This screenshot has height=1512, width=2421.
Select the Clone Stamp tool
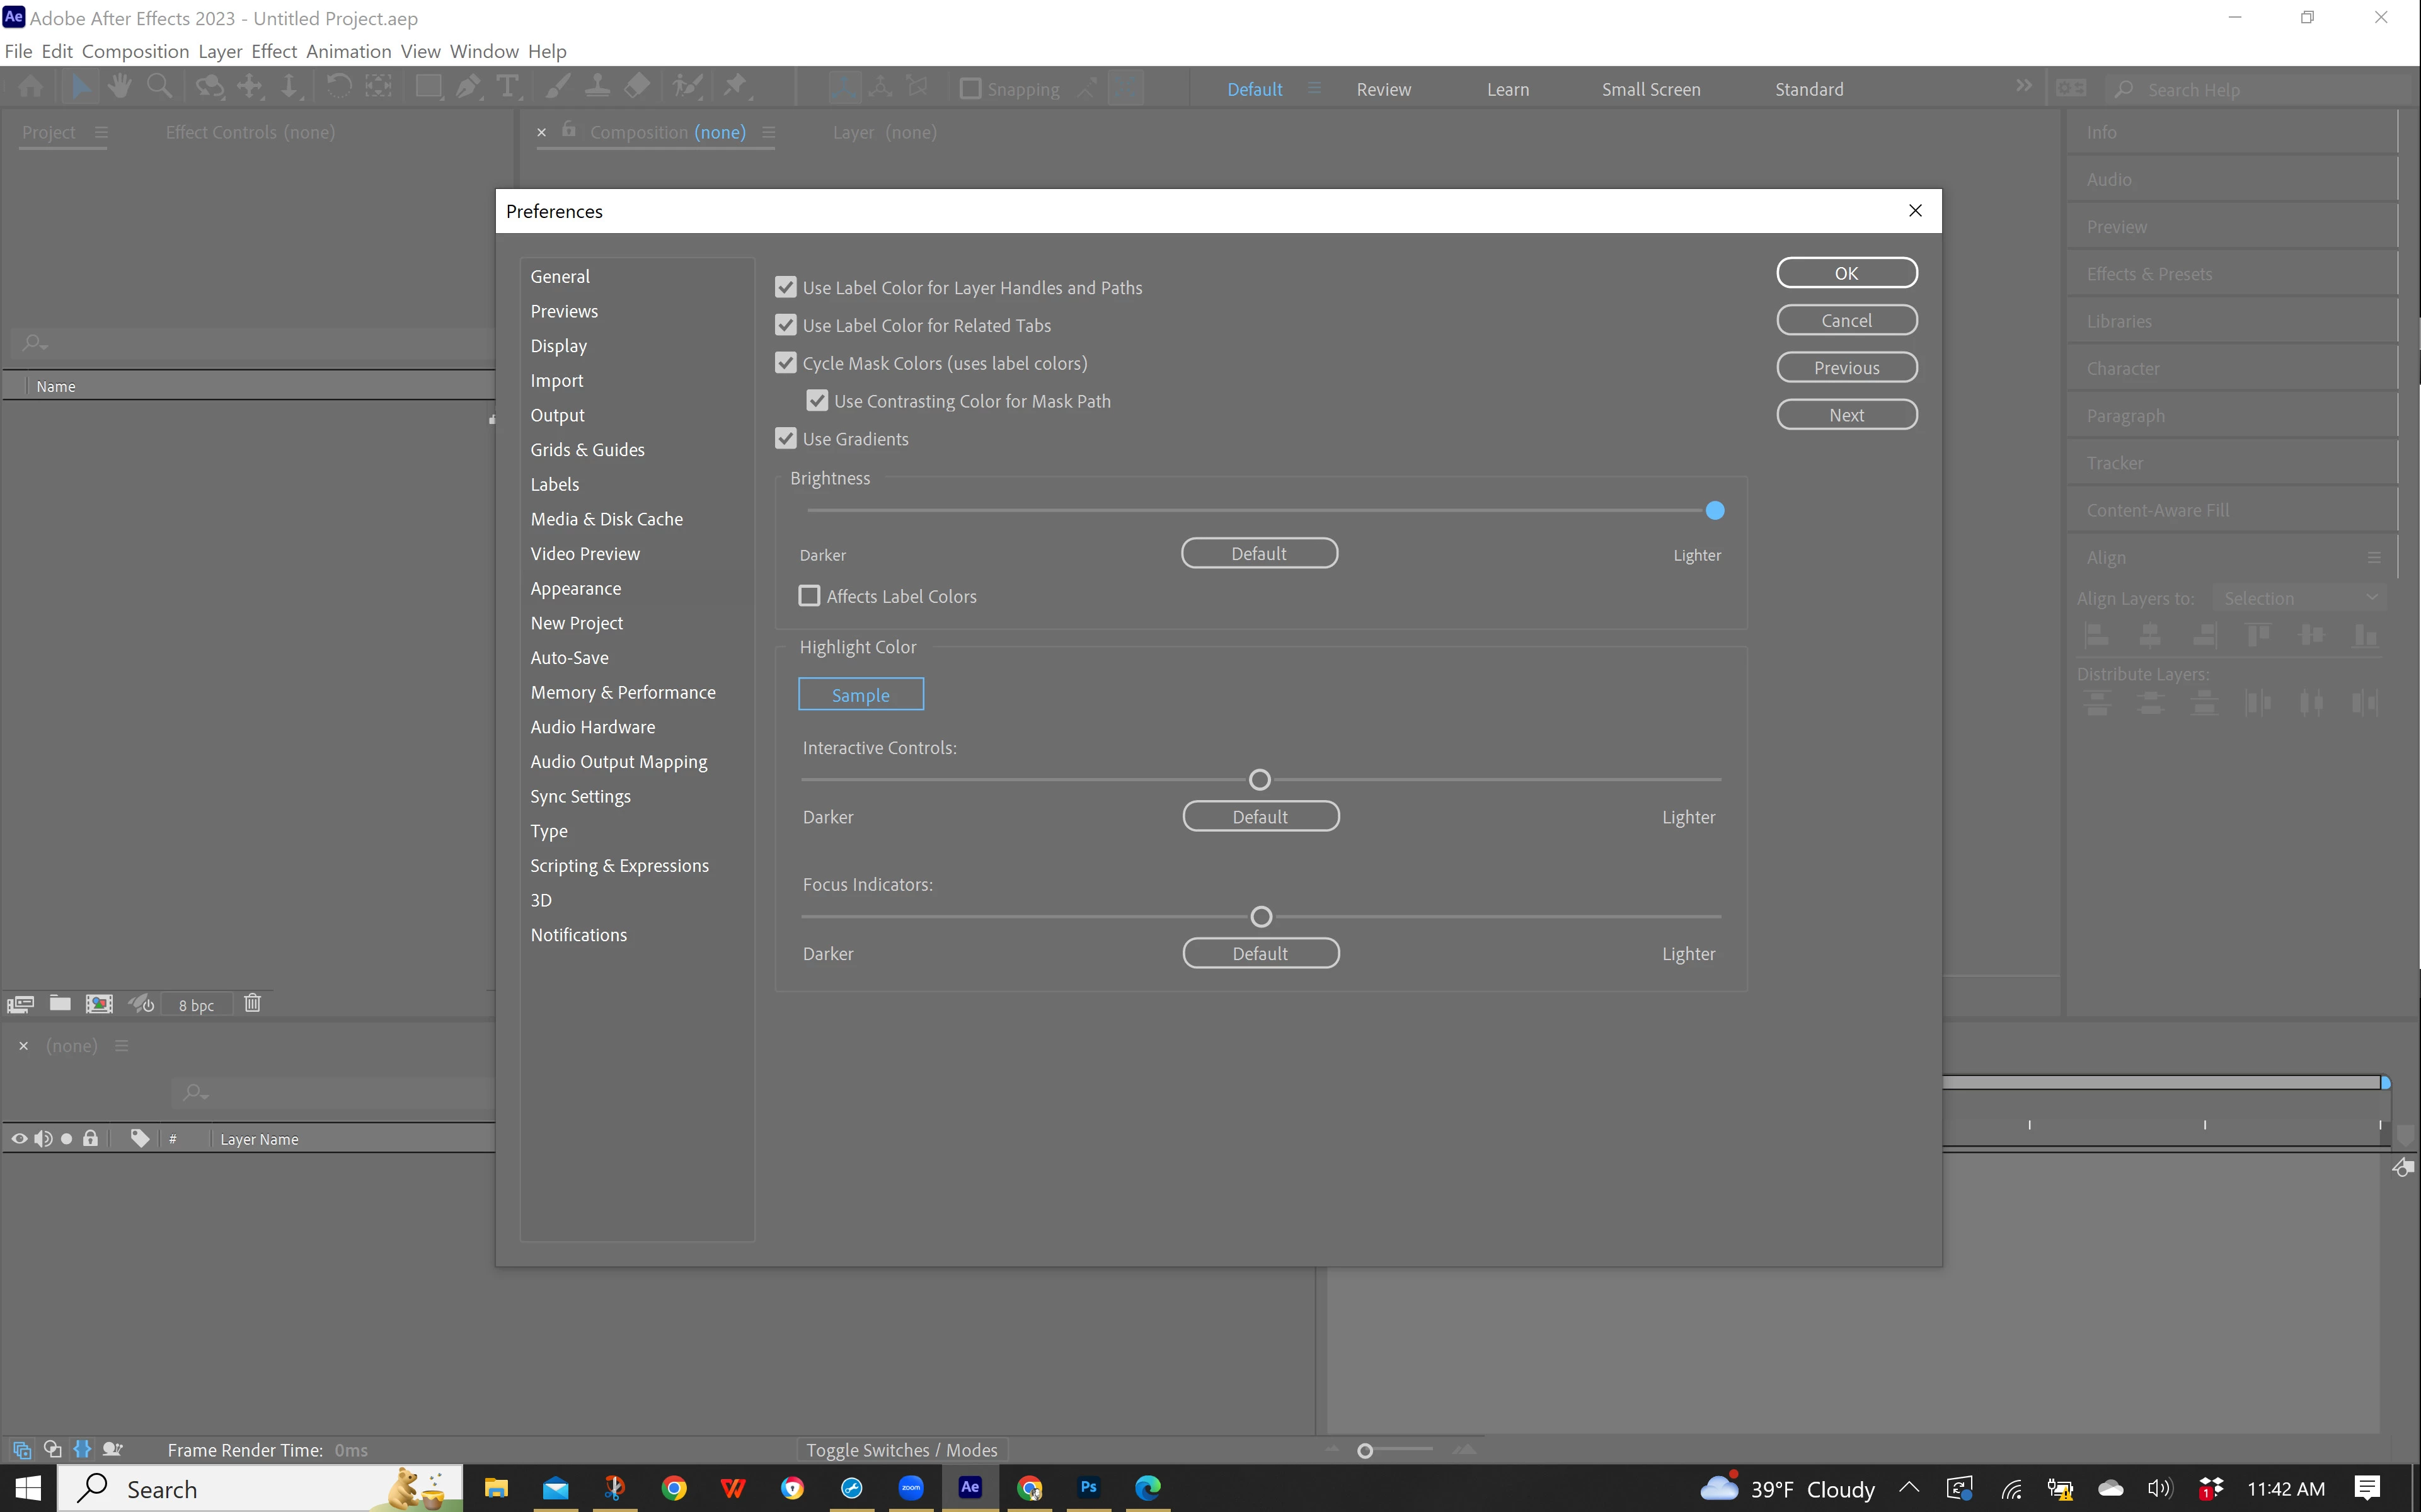(x=597, y=87)
